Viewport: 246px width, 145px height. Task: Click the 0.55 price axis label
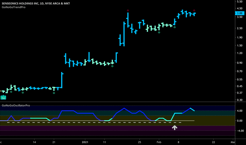point(240,79)
